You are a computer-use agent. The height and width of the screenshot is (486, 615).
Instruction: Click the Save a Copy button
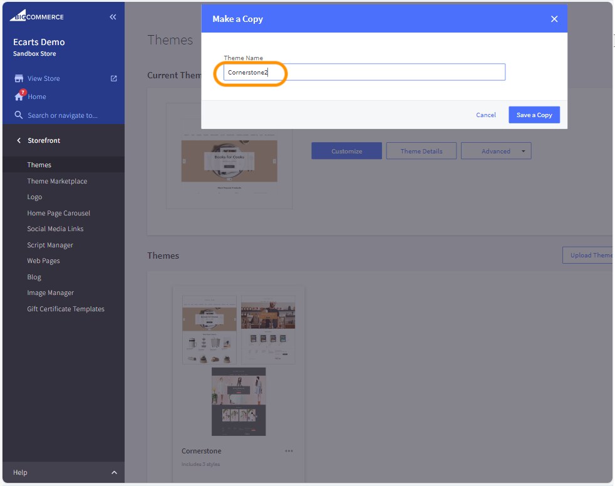coord(534,115)
